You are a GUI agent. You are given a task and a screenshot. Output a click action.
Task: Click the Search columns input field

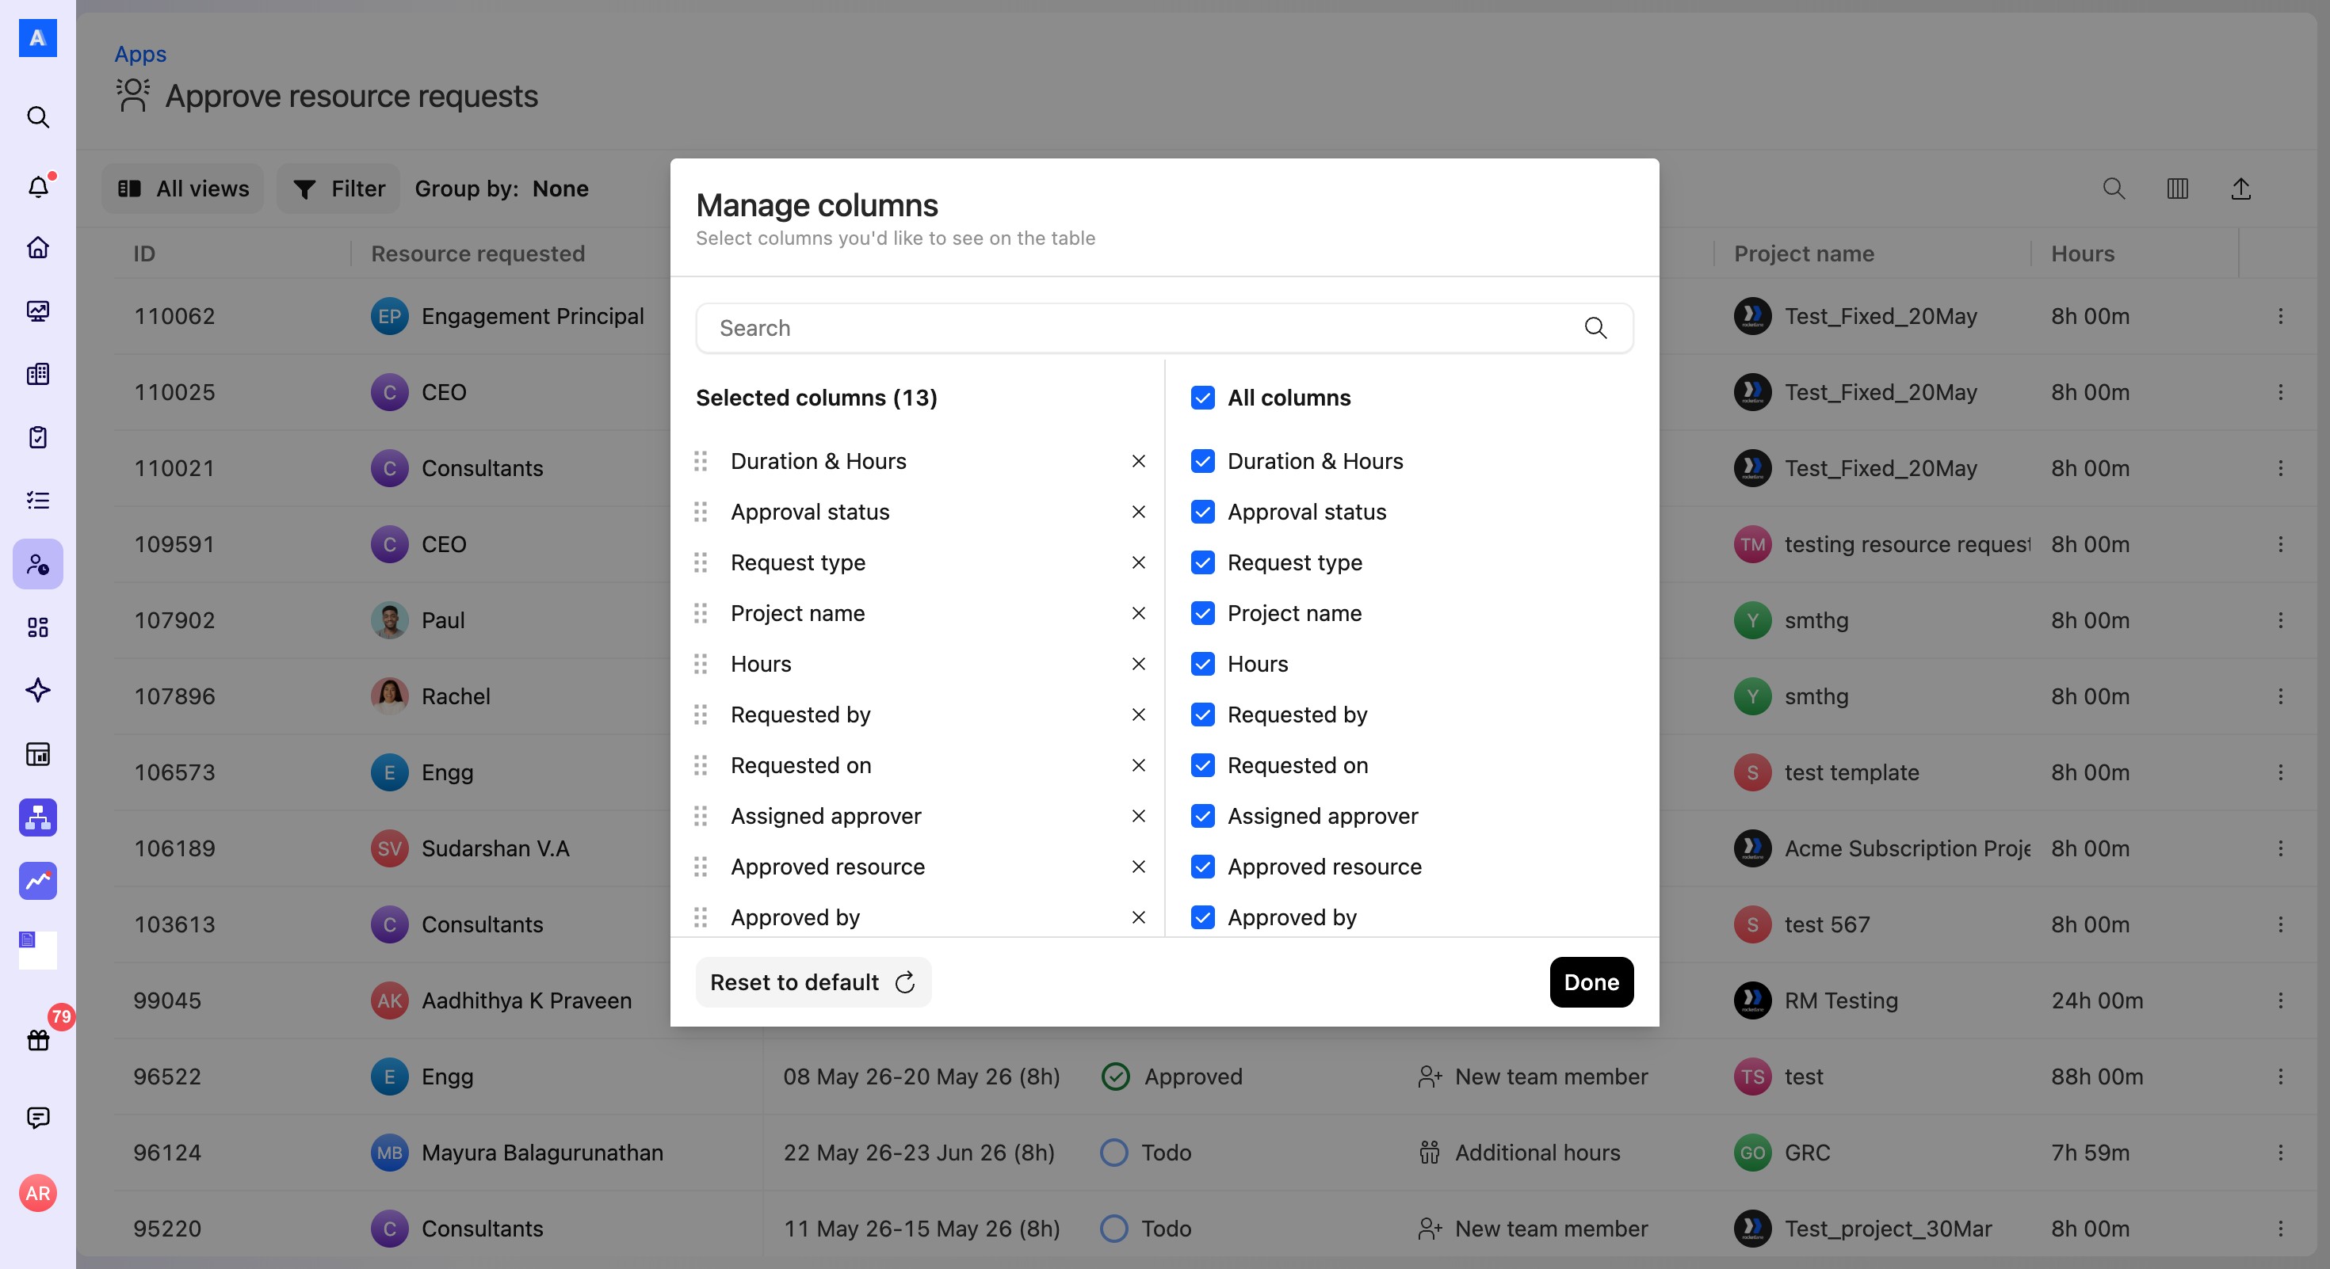1164,328
